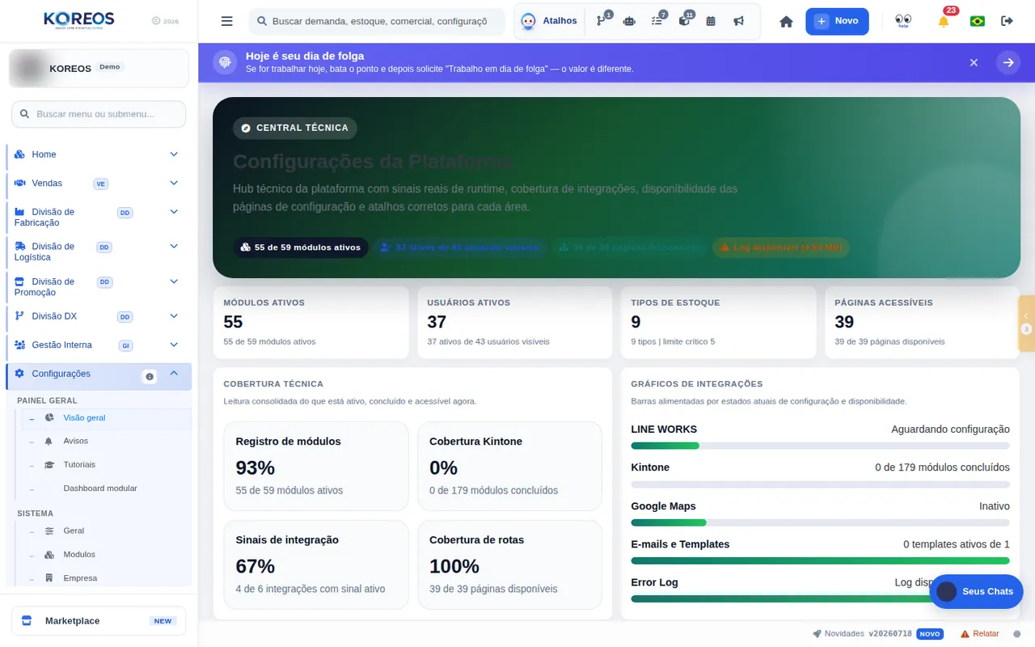Expand the Divisão de Logística chevron

point(174,247)
